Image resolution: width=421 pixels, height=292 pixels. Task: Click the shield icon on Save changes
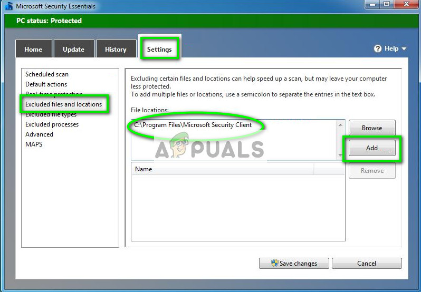tap(274, 263)
